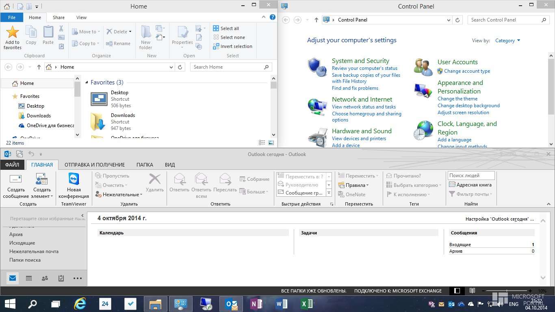Collapse the Favorites group header
The width and height of the screenshot is (555, 312).
pyautogui.click(x=87, y=82)
